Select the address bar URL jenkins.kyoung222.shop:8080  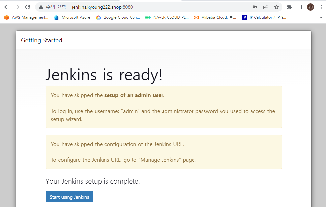tap(102, 7)
